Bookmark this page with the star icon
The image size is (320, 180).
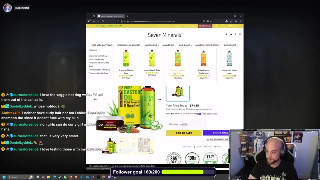click(x=211, y=21)
